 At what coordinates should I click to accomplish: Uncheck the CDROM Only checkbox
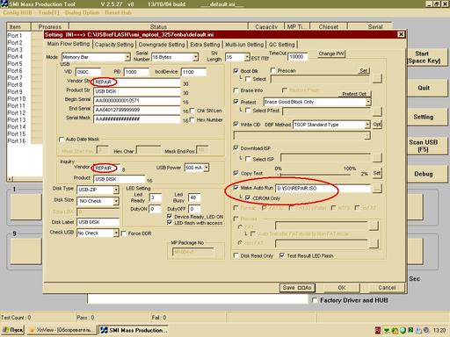pos(248,198)
